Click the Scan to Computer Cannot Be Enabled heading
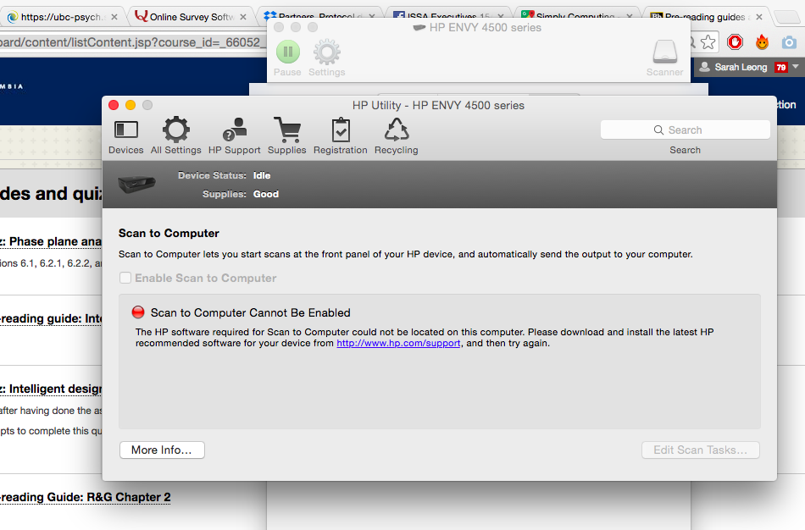This screenshot has width=805, height=530. coord(251,312)
